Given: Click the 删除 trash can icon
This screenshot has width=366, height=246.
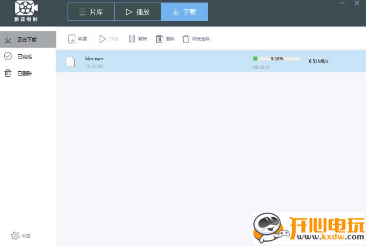Looking at the screenshot, I should click(159, 39).
